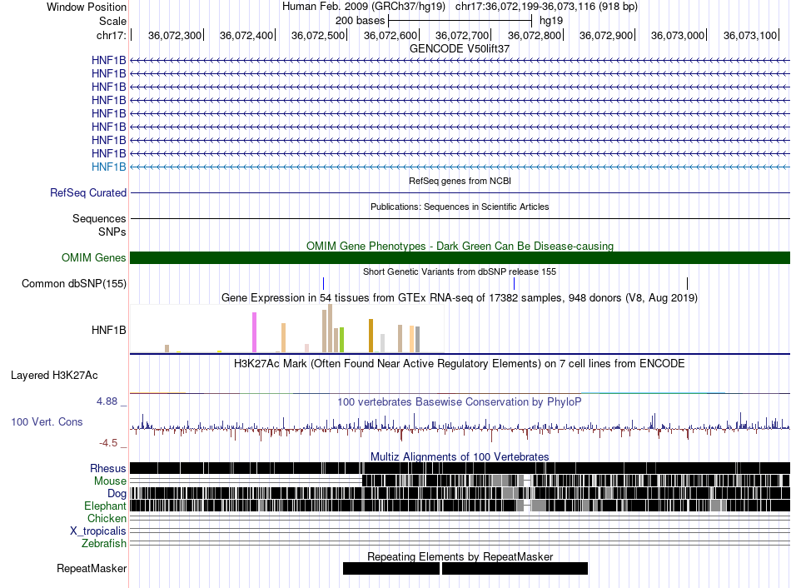
Task: Select the right RepeatMasker black block
Action: point(515,569)
